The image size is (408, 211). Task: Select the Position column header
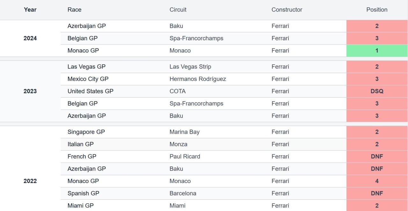coord(377,10)
